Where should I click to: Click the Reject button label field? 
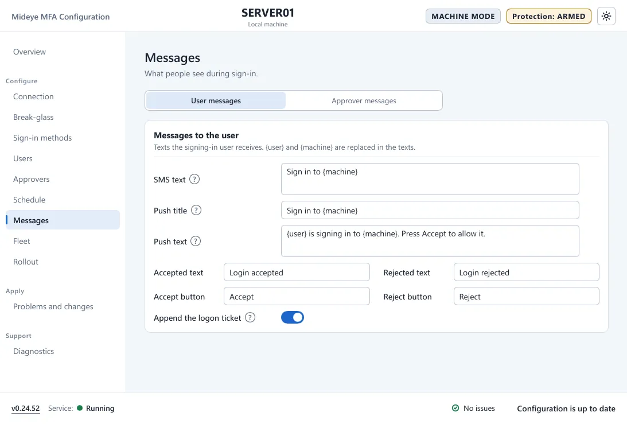tap(526, 296)
